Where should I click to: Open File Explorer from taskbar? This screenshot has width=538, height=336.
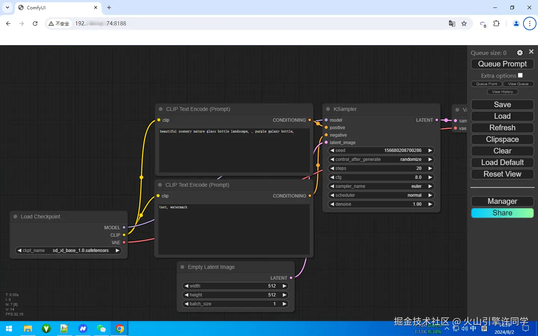coord(28,329)
